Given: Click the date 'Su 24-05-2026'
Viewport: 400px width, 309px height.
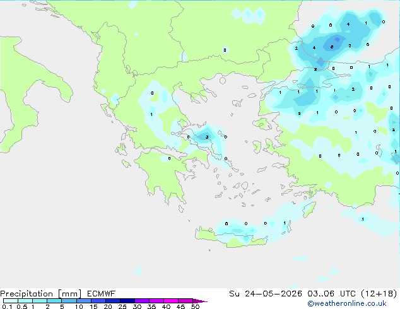Looking at the screenshot, I should click(266, 294).
